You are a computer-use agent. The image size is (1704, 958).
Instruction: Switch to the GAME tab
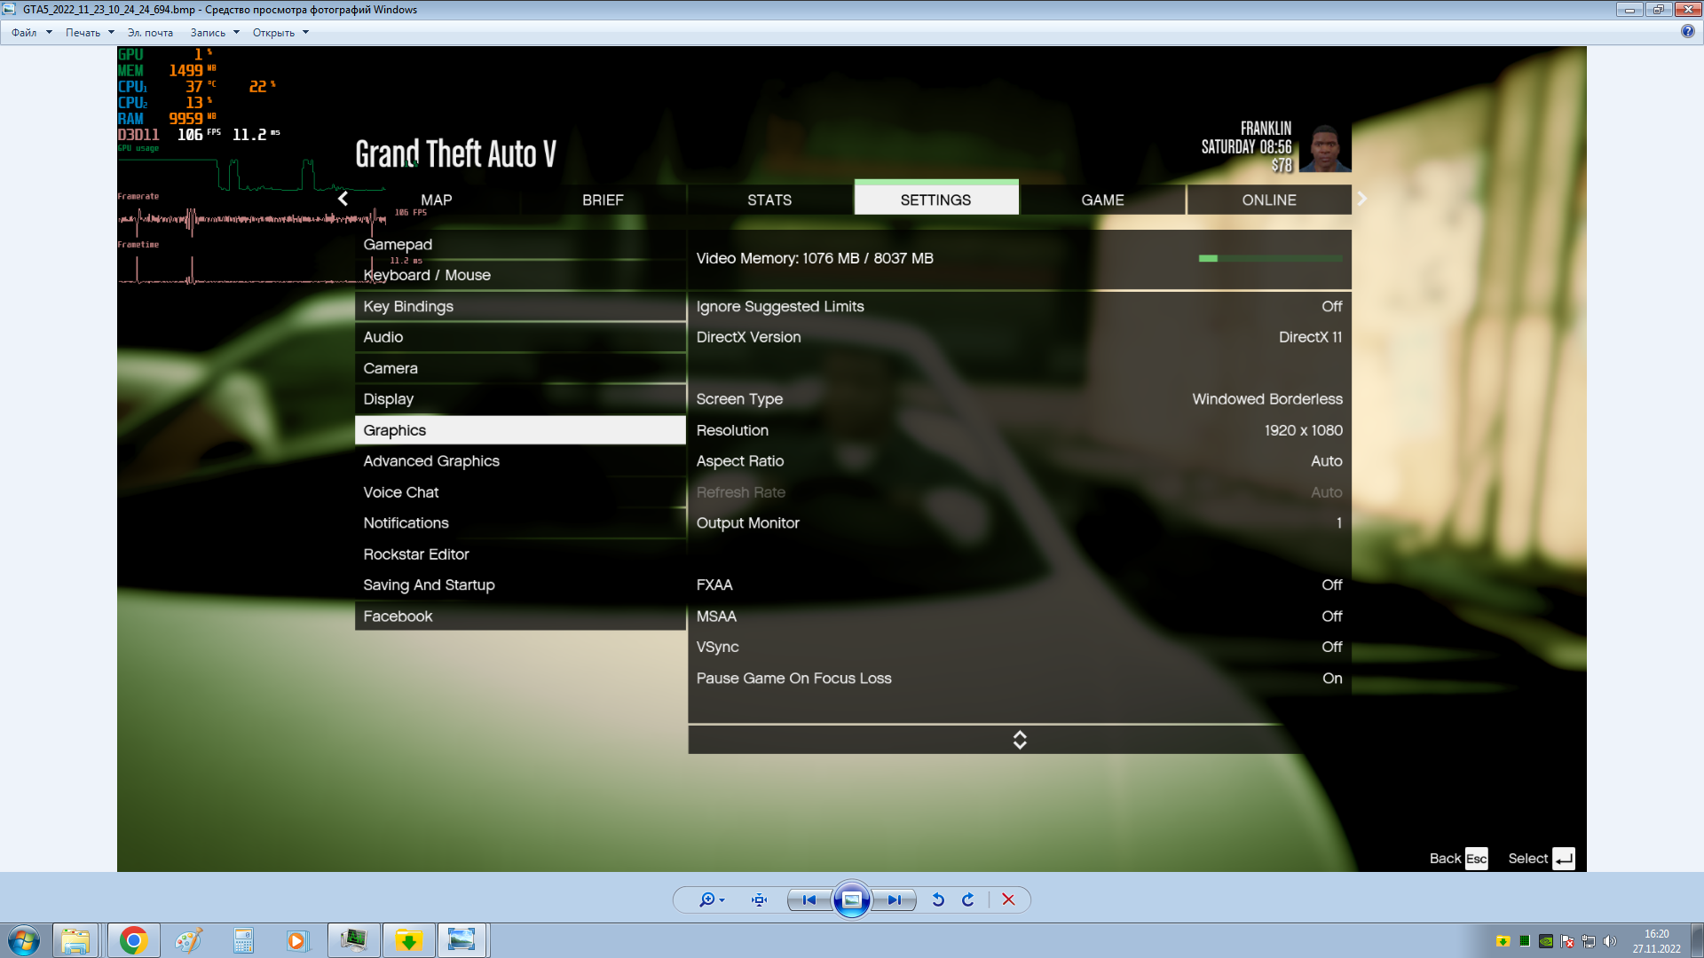(x=1102, y=200)
